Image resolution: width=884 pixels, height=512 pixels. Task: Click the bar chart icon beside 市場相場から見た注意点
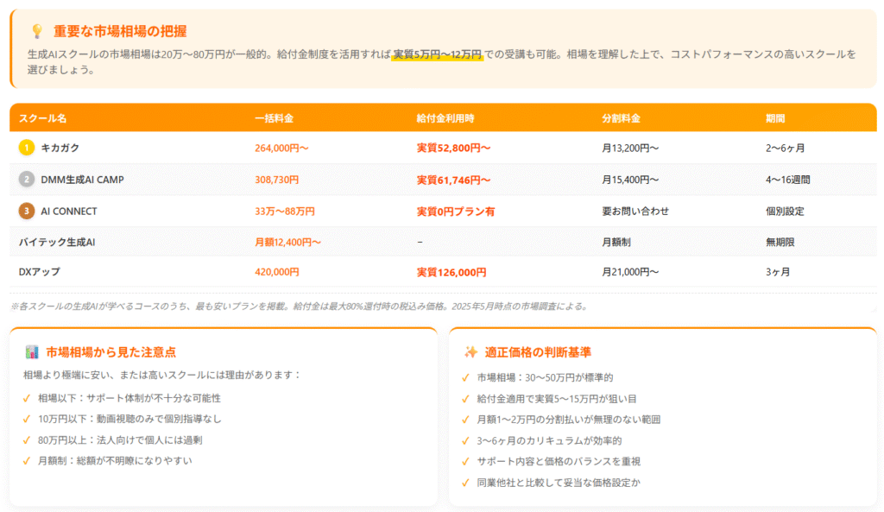pyautogui.click(x=32, y=352)
